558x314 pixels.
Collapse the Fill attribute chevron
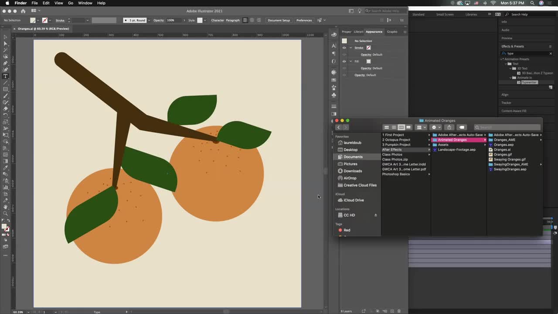click(x=350, y=61)
